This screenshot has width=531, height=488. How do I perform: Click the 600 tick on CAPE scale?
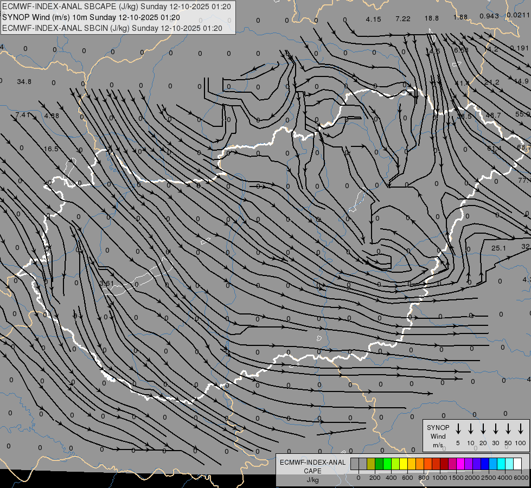[x=407, y=478]
